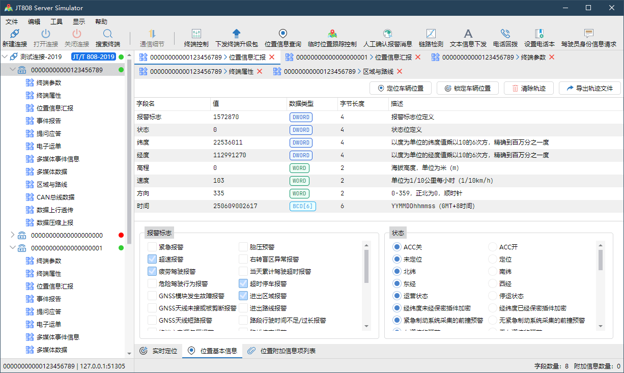Open the 链路检测 tool
This screenshot has height=373, width=624.
click(x=431, y=34)
